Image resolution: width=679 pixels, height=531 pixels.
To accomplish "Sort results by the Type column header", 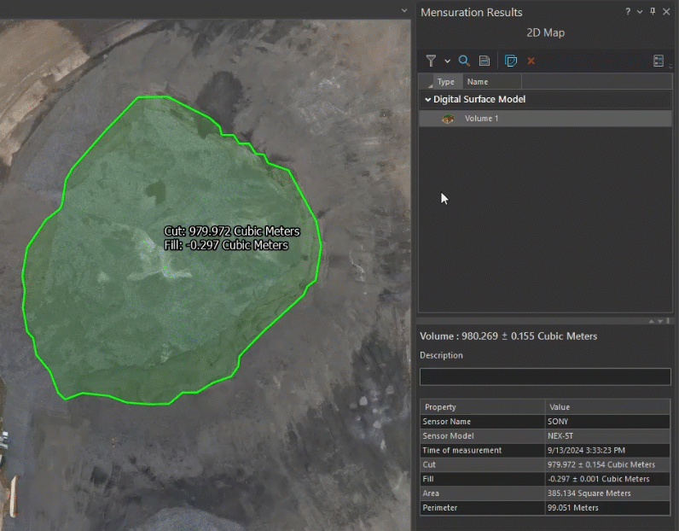I will pyautogui.click(x=445, y=82).
